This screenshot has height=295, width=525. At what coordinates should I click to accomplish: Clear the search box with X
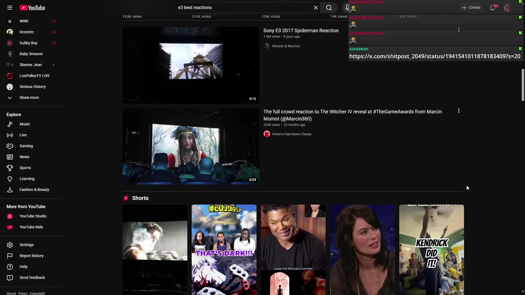click(316, 7)
